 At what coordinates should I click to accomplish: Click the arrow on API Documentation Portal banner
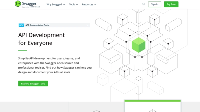(87, 25)
